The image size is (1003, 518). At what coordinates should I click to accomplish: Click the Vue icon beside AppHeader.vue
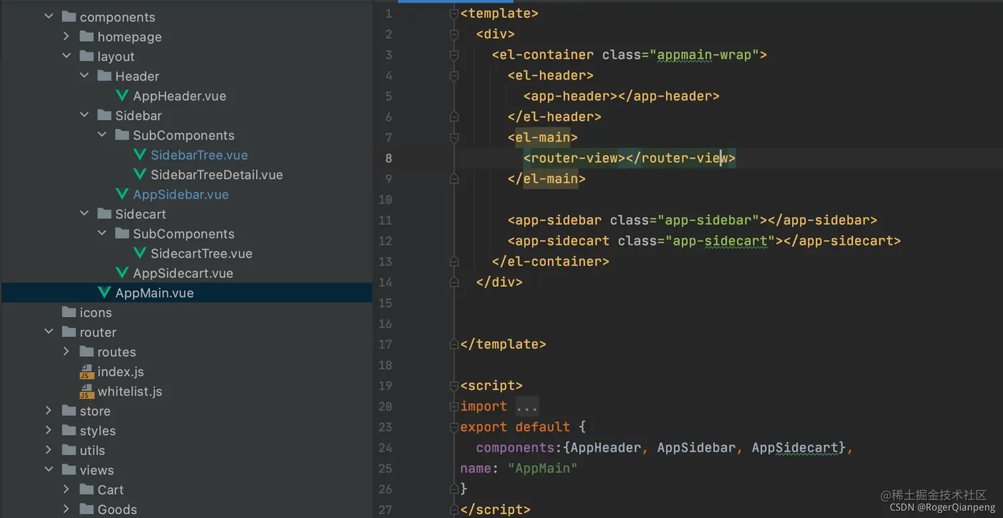coord(122,96)
